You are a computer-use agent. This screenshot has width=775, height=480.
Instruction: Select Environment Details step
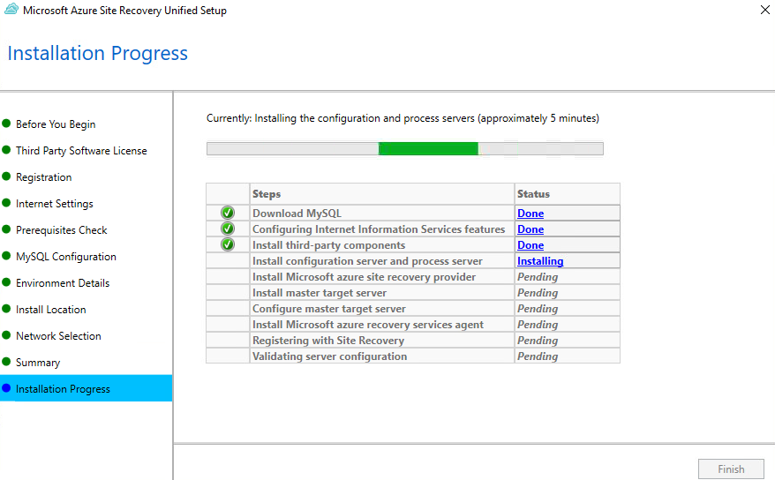tap(63, 283)
